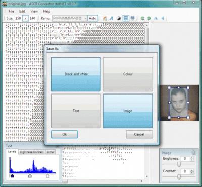Toggle the Black and White option
Viewport: 202px width, 187px height.
[76, 74]
